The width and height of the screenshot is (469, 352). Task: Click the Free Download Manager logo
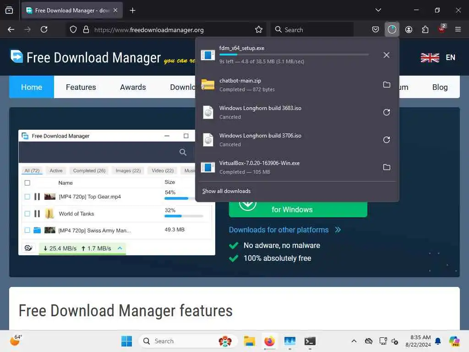point(85,57)
